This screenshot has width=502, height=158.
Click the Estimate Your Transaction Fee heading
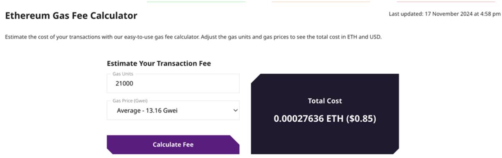coord(159,63)
